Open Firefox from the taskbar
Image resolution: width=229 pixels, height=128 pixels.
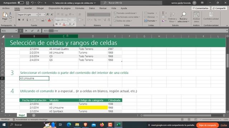102,125
